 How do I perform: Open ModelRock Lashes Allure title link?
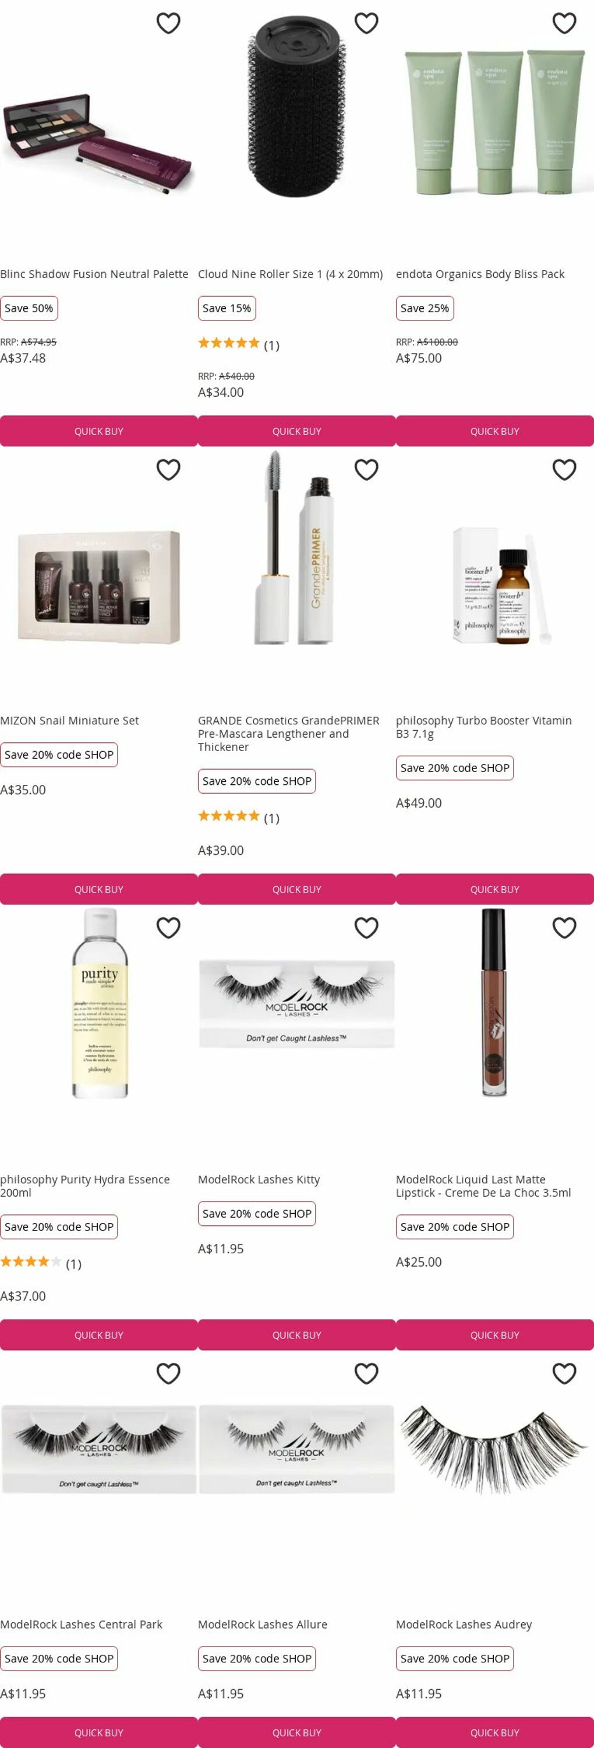point(263,1624)
